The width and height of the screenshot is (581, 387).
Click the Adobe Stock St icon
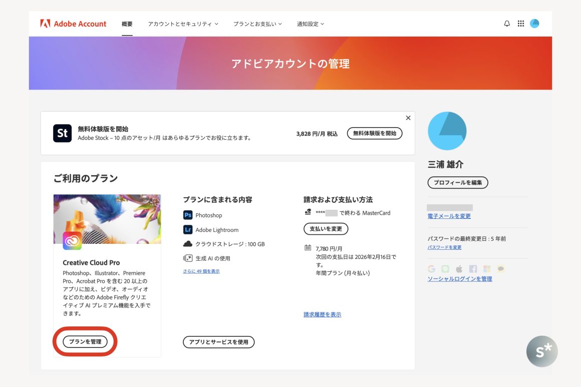62,133
